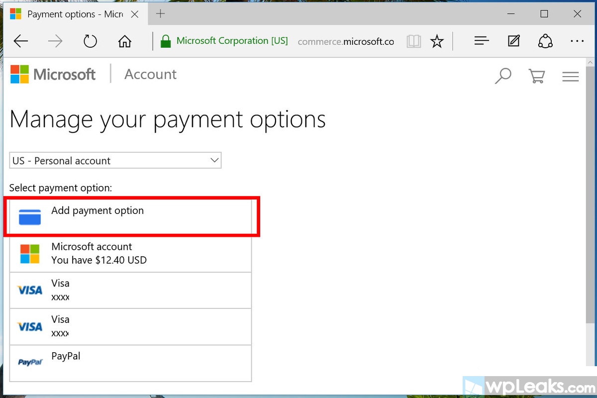Minimize the browser window
Image resolution: width=597 pixels, height=398 pixels.
point(511,14)
